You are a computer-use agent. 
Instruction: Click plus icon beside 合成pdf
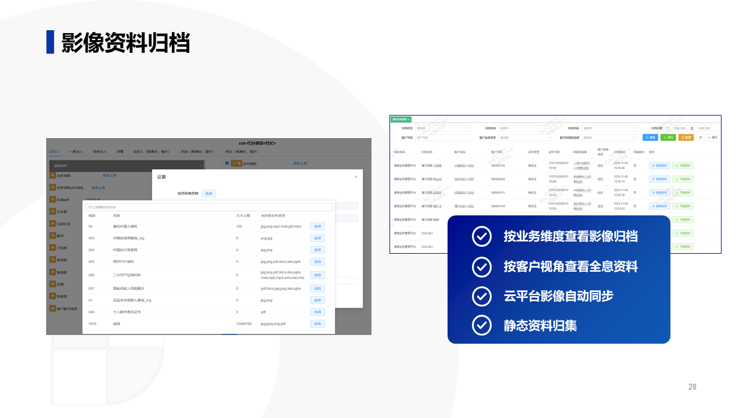(53, 200)
